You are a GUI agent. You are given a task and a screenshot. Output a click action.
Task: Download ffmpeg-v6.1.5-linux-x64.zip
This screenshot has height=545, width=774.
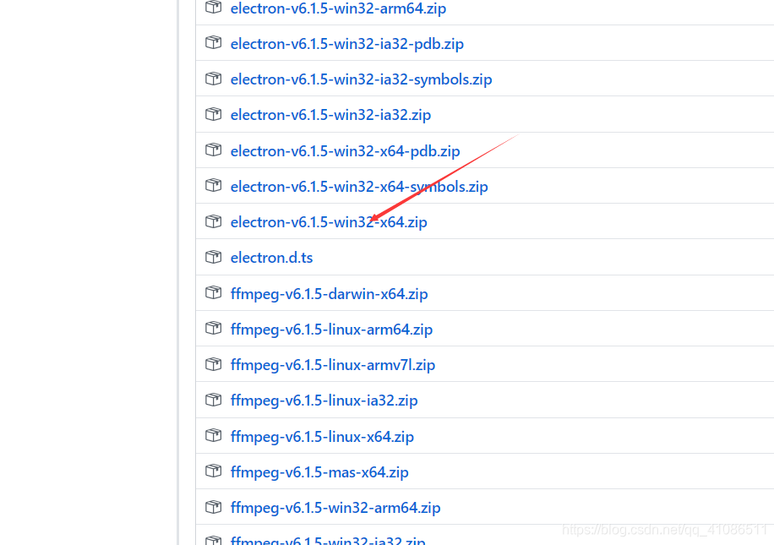(322, 436)
